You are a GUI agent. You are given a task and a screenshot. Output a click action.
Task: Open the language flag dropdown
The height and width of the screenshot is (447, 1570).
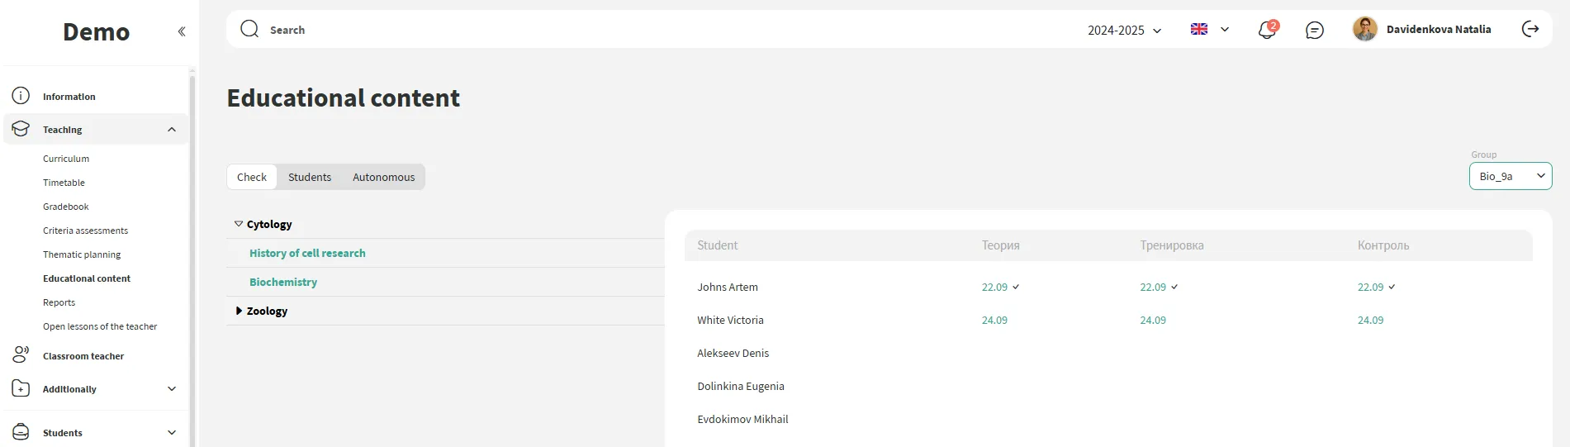click(1209, 29)
